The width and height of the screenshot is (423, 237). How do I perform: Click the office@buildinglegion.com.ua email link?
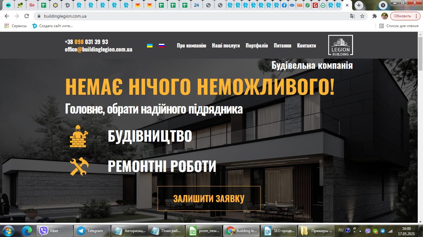98,49
